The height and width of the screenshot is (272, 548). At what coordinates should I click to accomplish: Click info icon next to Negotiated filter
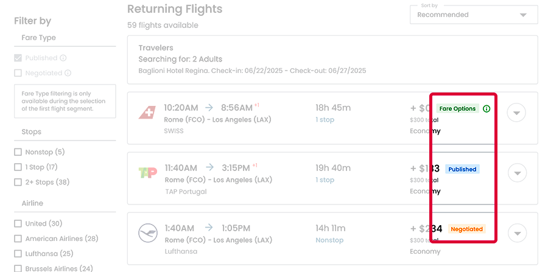point(68,73)
